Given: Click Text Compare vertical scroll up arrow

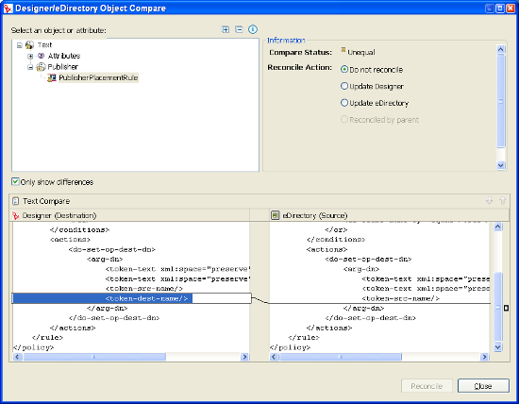Looking at the screenshot, I should point(498,227).
